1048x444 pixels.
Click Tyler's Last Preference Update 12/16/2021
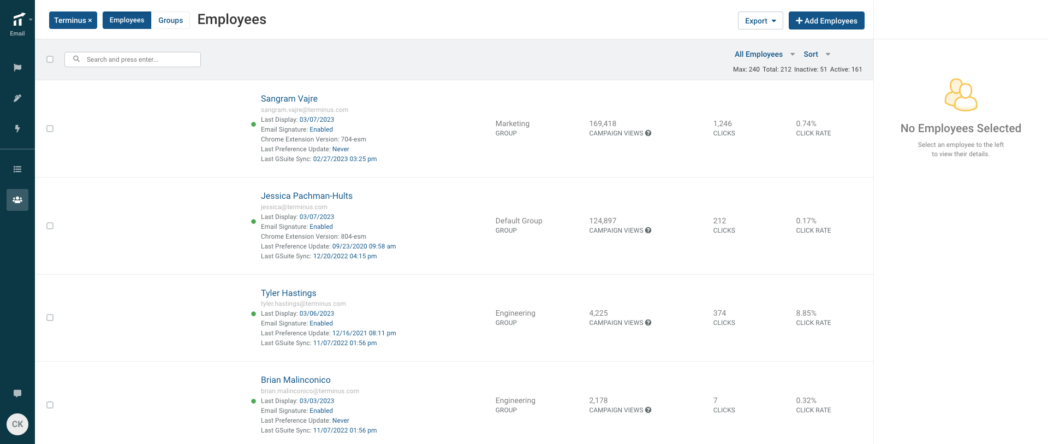tap(364, 333)
